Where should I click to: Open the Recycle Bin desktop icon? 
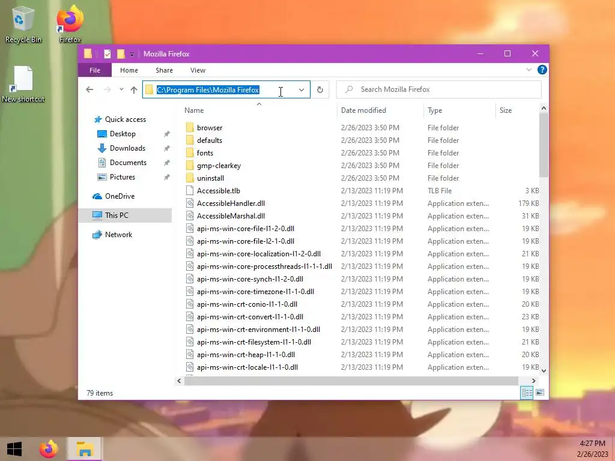coord(23,24)
